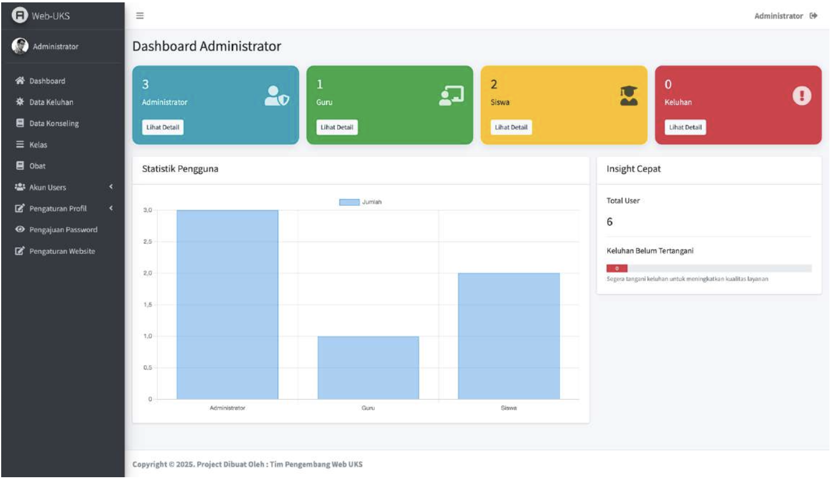The width and height of the screenshot is (833, 479).
Task: Go to the Obat menu item
Action: click(63, 166)
